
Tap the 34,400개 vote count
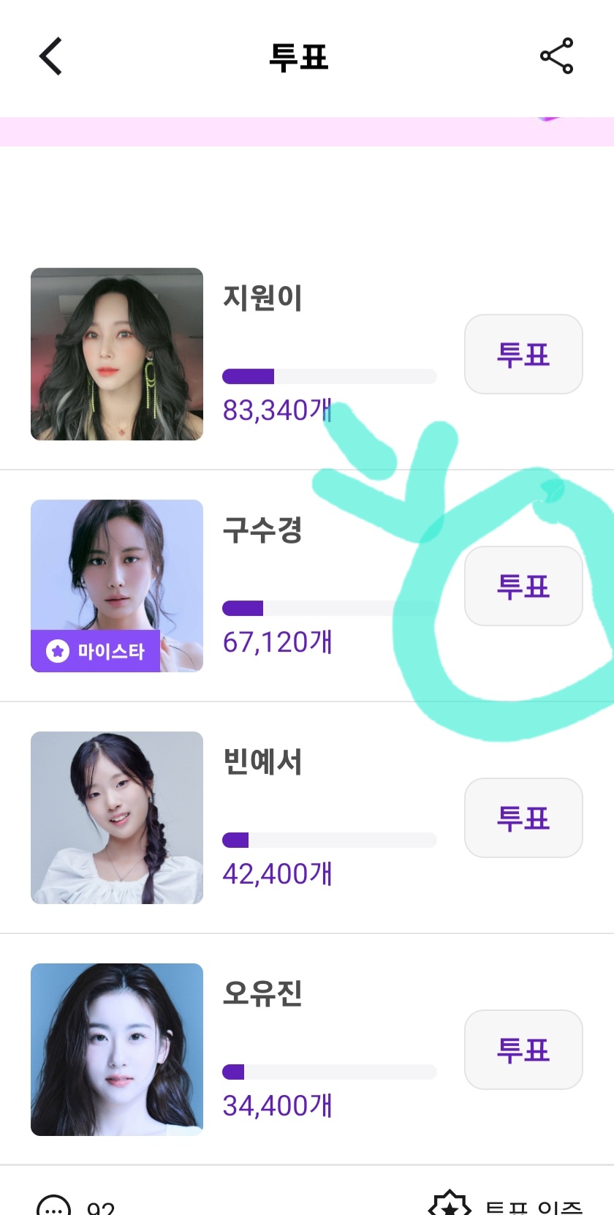(278, 1105)
